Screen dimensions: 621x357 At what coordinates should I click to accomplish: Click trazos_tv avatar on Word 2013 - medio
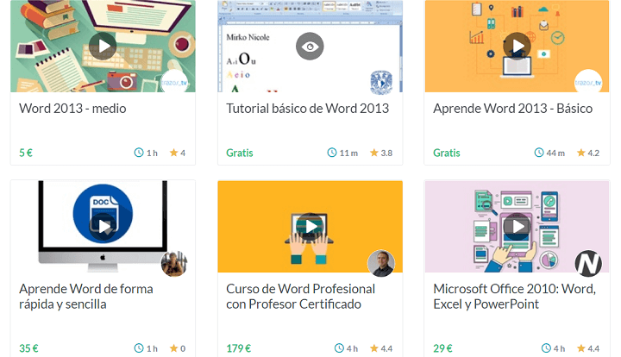tap(174, 83)
